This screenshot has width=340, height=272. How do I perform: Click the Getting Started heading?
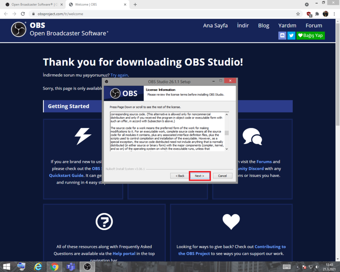(x=68, y=106)
